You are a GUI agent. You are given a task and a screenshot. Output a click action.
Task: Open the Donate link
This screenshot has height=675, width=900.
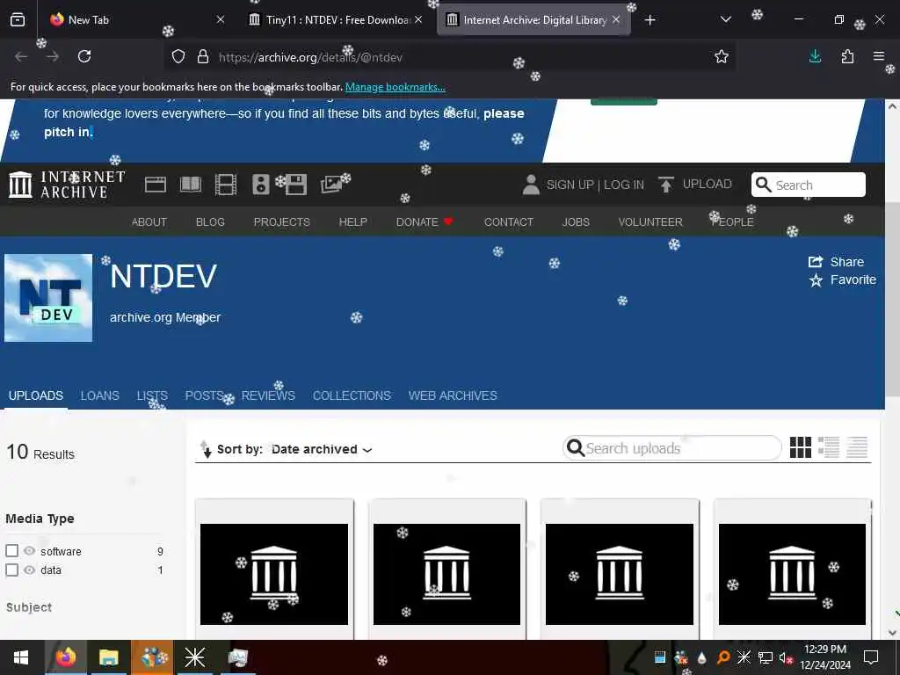pyautogui.click(x=425, y=221)
